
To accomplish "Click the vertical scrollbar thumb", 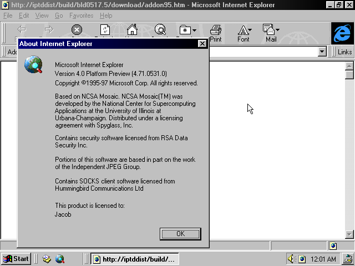I will tap(349, 75).
